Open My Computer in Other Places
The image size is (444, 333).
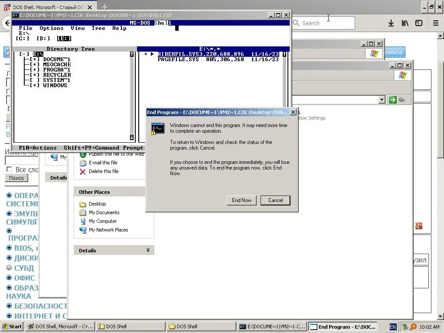pyautogui.click(x=103, y=221)
